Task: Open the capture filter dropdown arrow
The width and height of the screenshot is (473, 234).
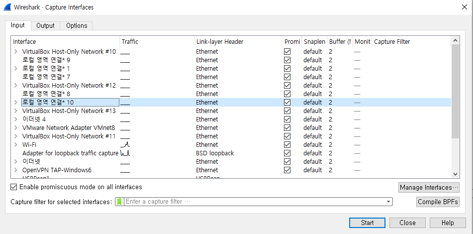Action: click(x=388, y=202)
